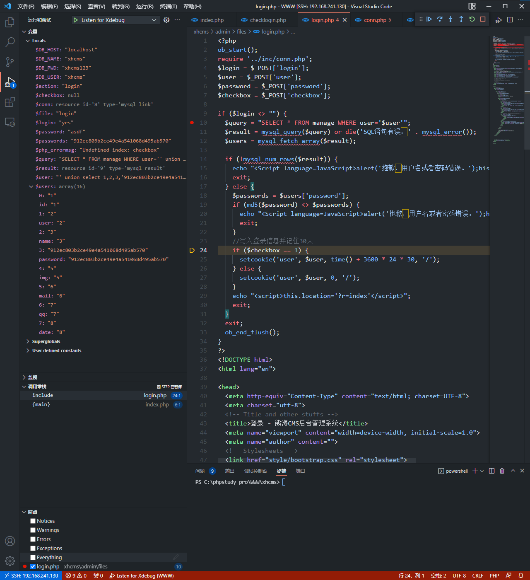Start debugging with green play button
Screen dimensions: 530x580
(75, 20)
